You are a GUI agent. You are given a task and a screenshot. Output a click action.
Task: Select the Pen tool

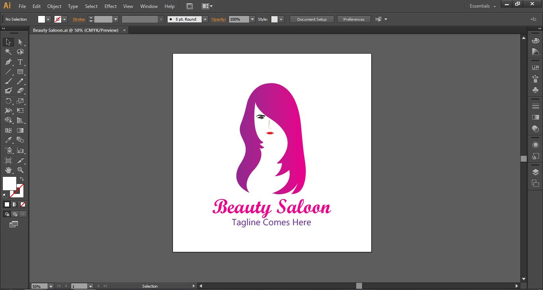tap(8, 62)
